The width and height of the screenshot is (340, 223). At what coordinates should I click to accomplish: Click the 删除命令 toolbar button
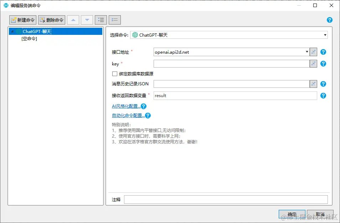point(52,20)
